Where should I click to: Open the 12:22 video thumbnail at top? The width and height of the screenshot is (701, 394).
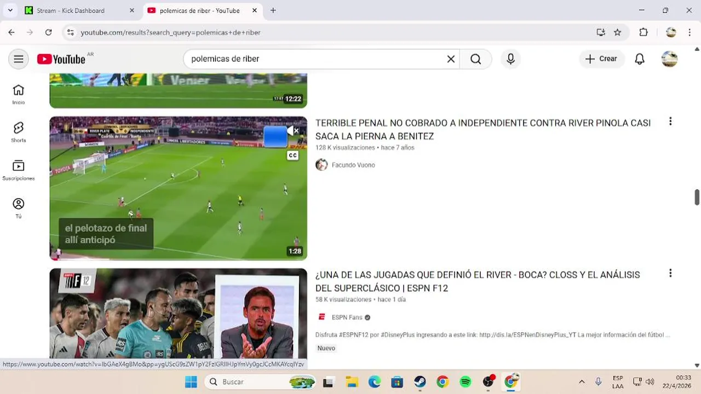pyautogui.click(x=179, y=90)
